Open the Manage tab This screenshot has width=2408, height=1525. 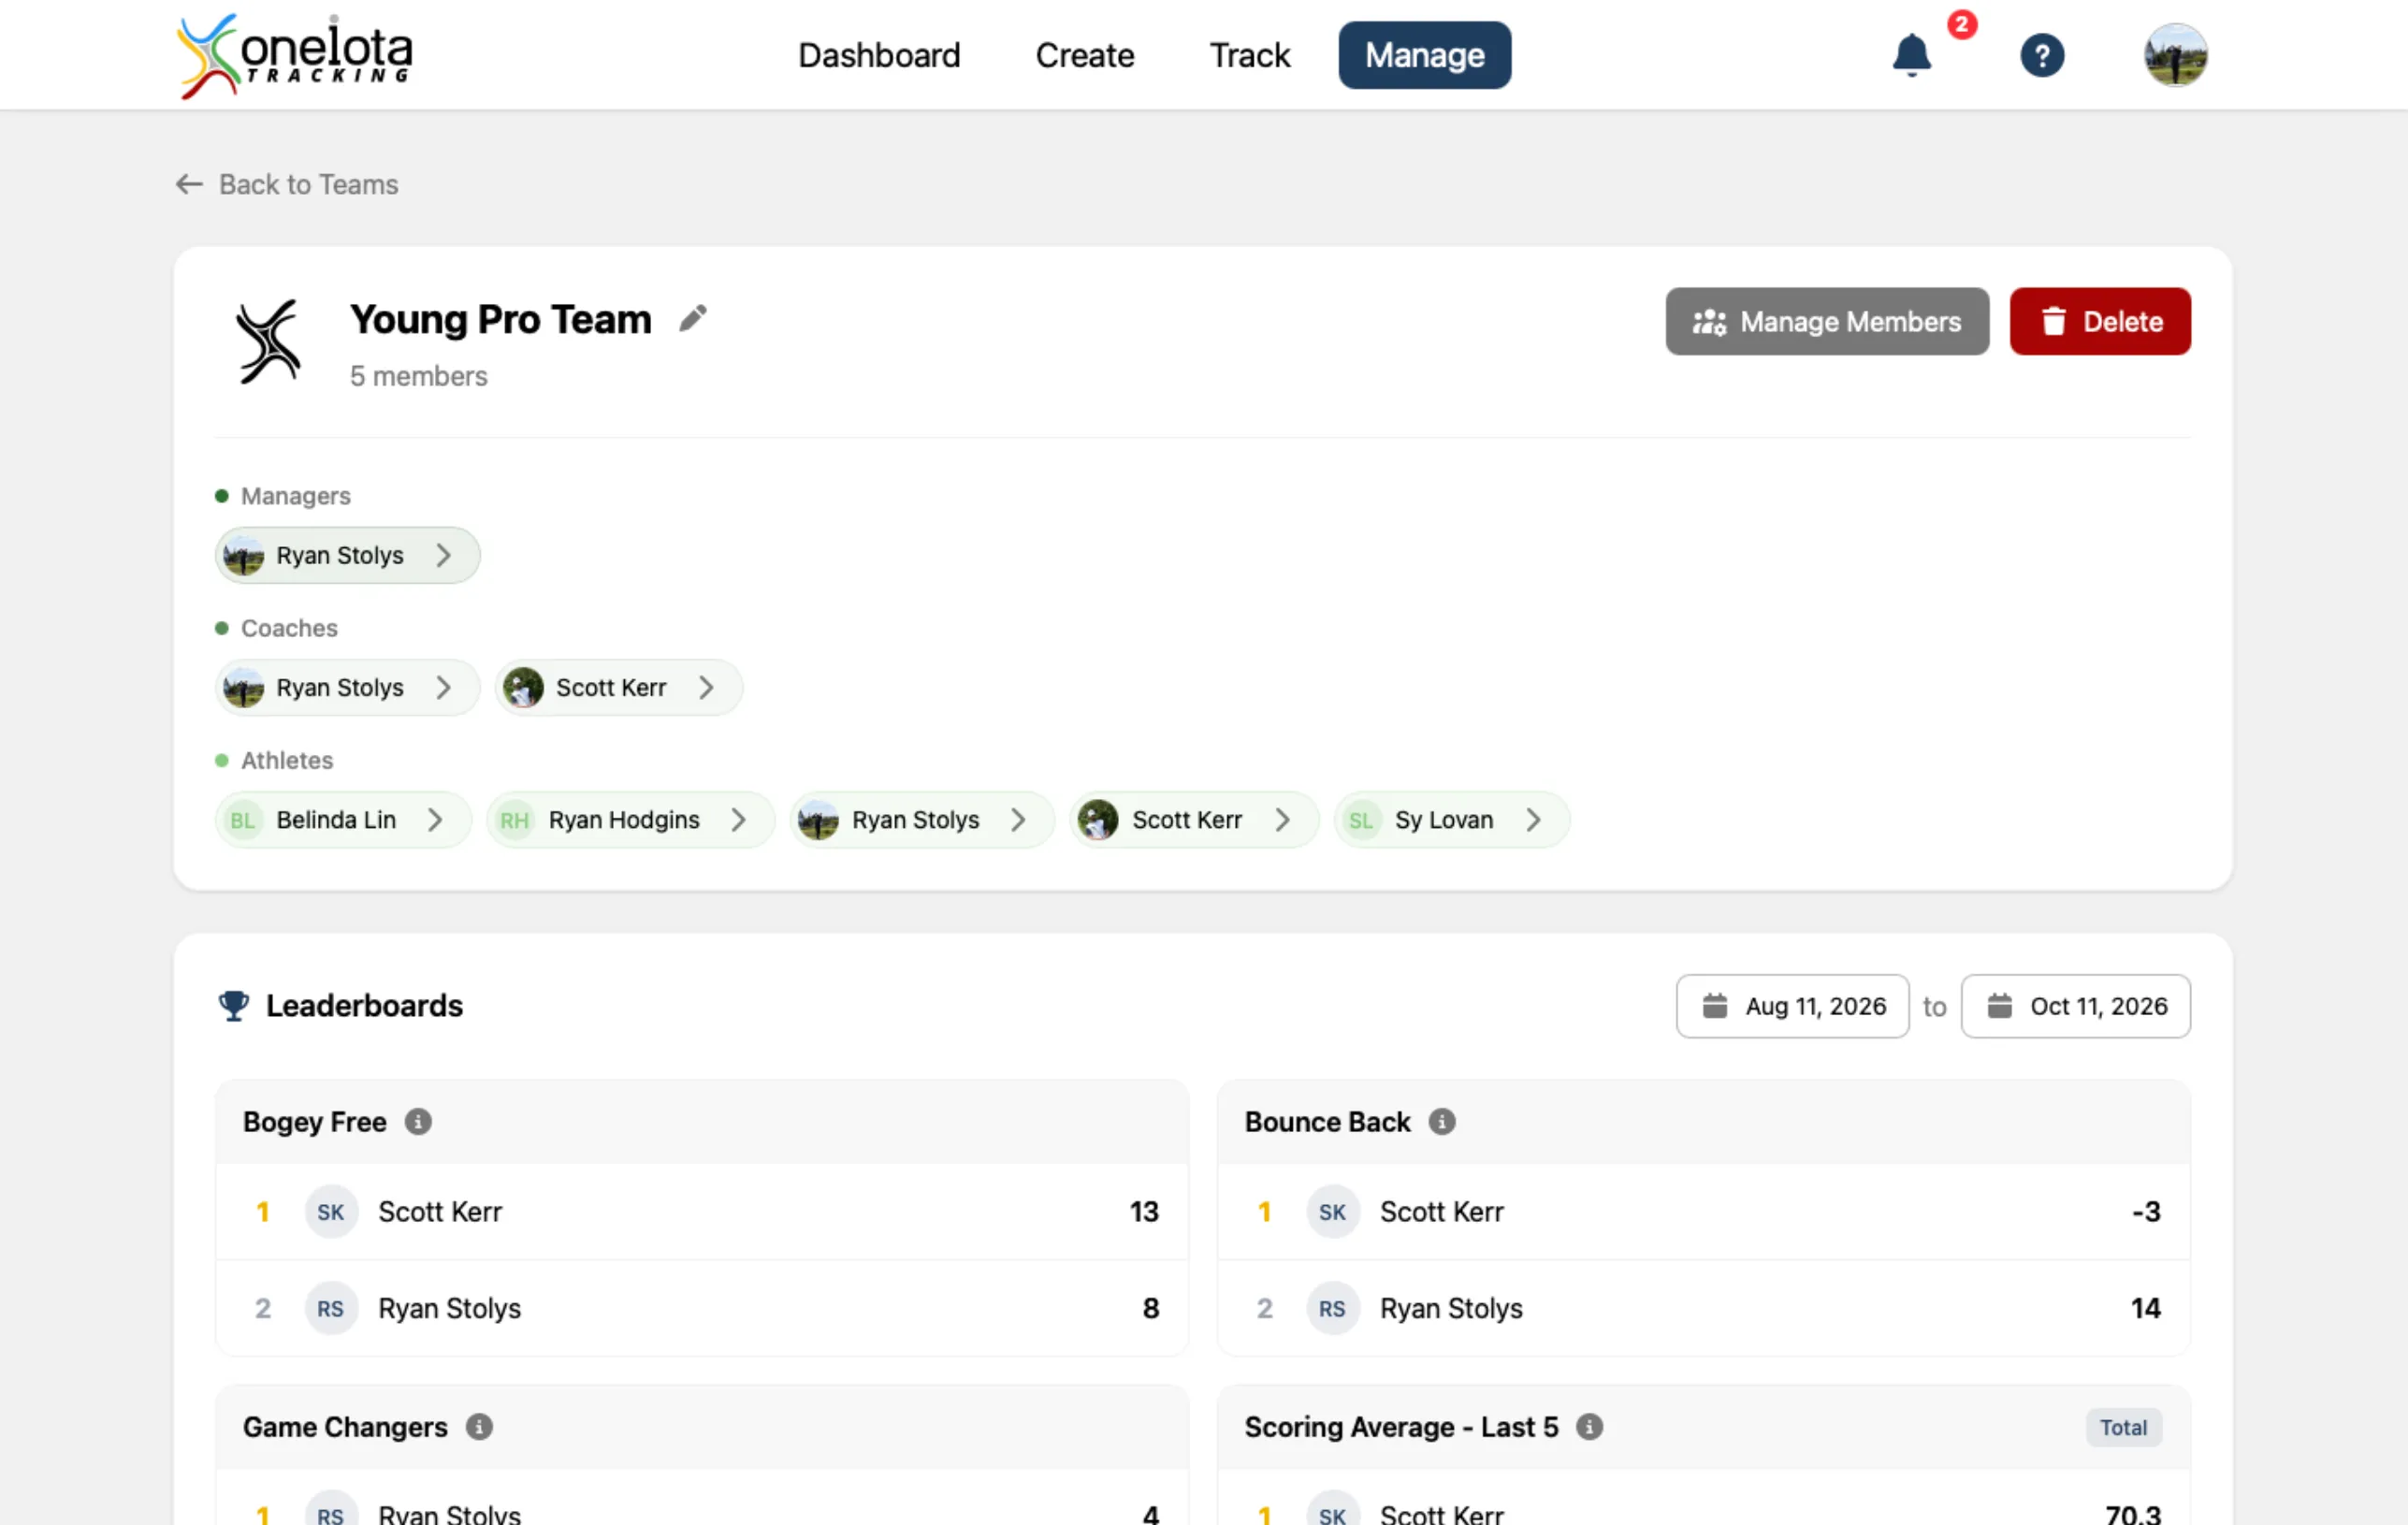pyautogui.click(x=1424, y=55)
